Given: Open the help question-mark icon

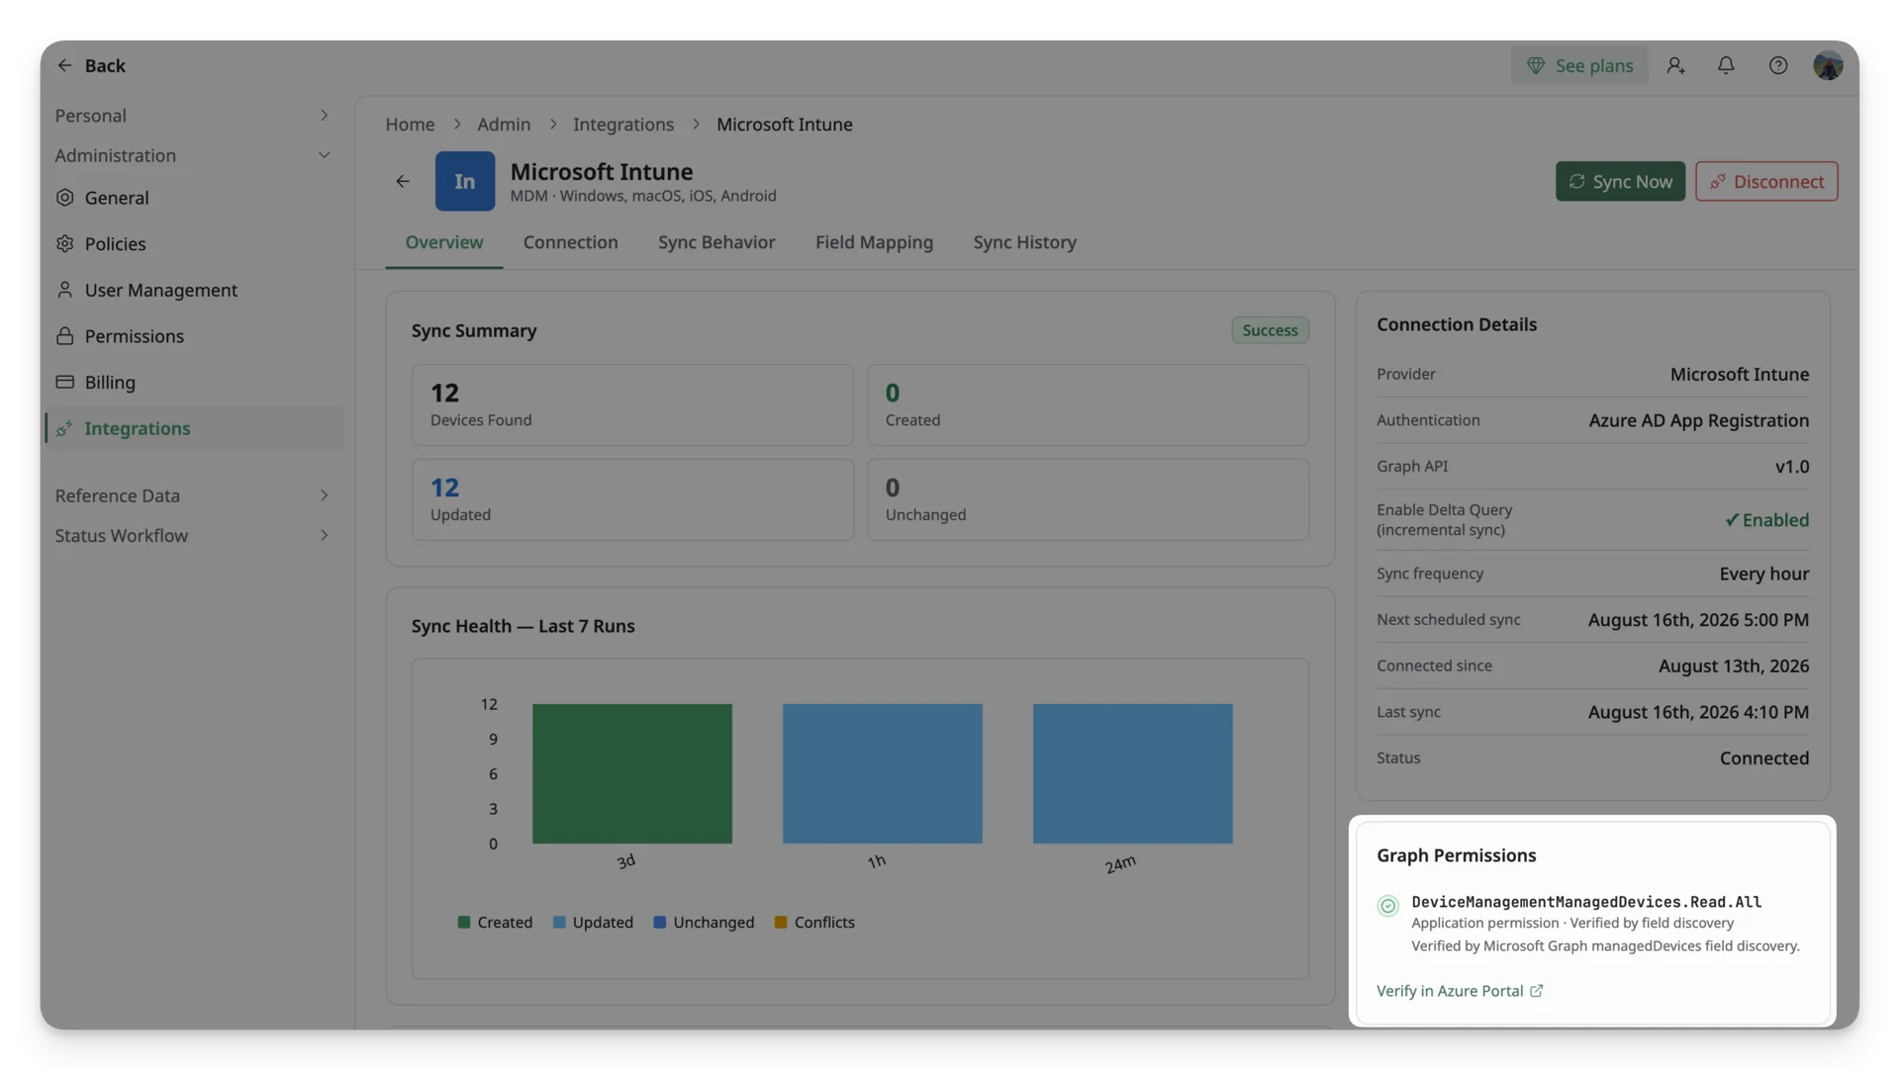Looking at the screenshot, I should [1778, 65].
